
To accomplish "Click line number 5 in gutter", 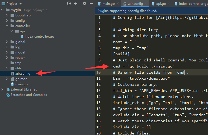I will click(x=100, y=42).
